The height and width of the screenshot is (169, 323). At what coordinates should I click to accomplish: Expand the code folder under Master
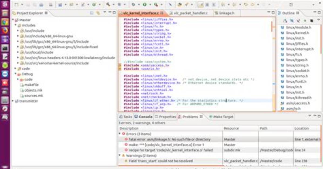click(15, 68)
